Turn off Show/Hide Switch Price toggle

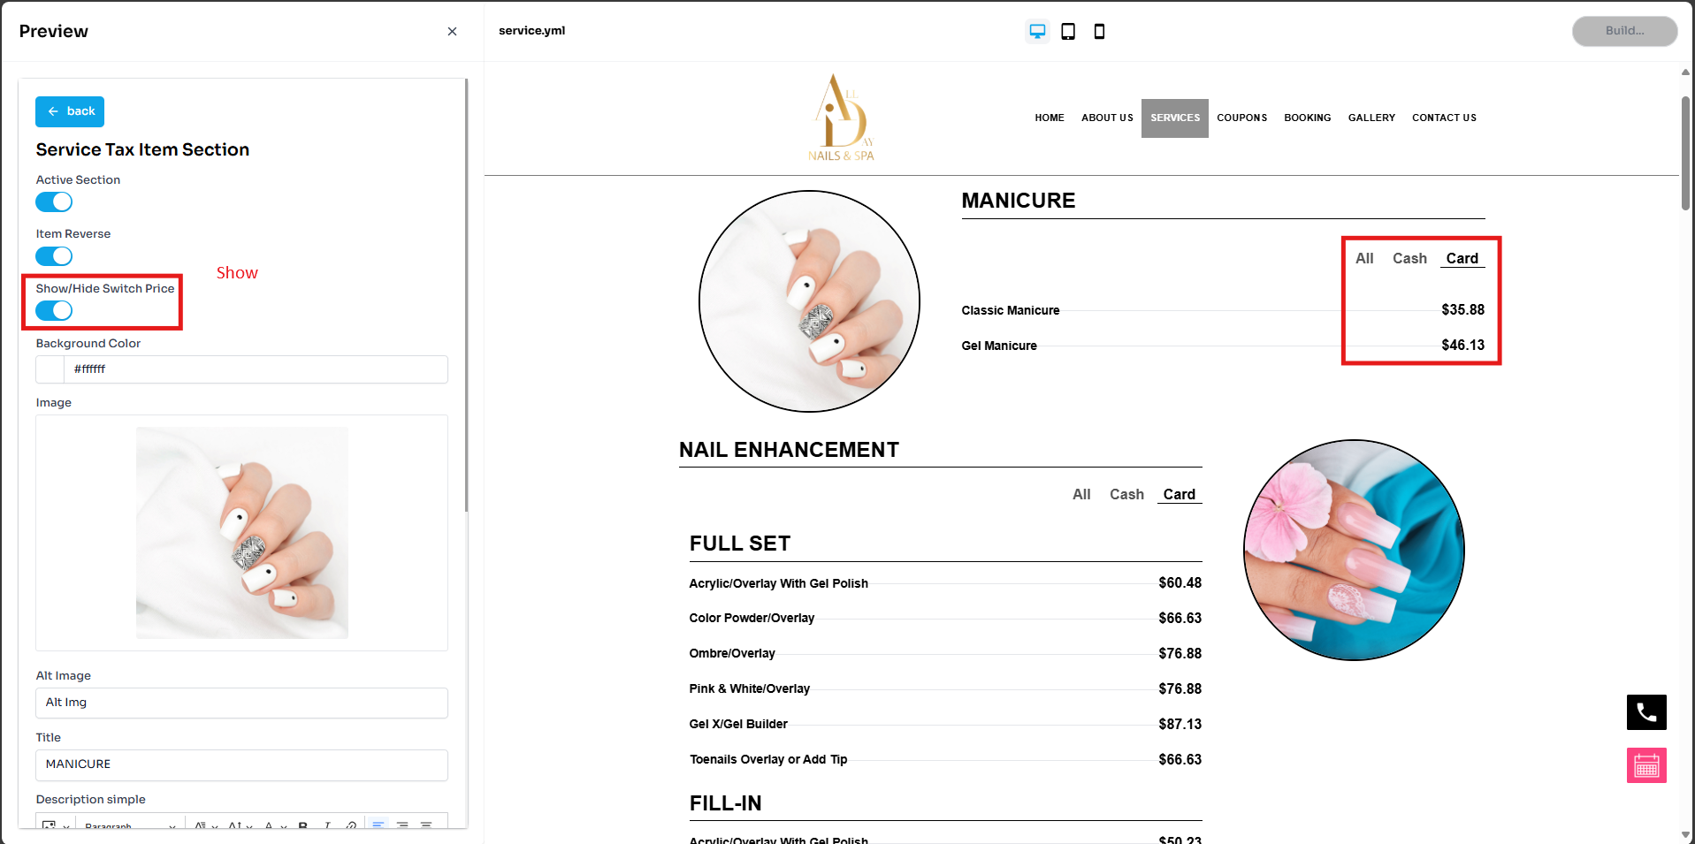[54, 311]
